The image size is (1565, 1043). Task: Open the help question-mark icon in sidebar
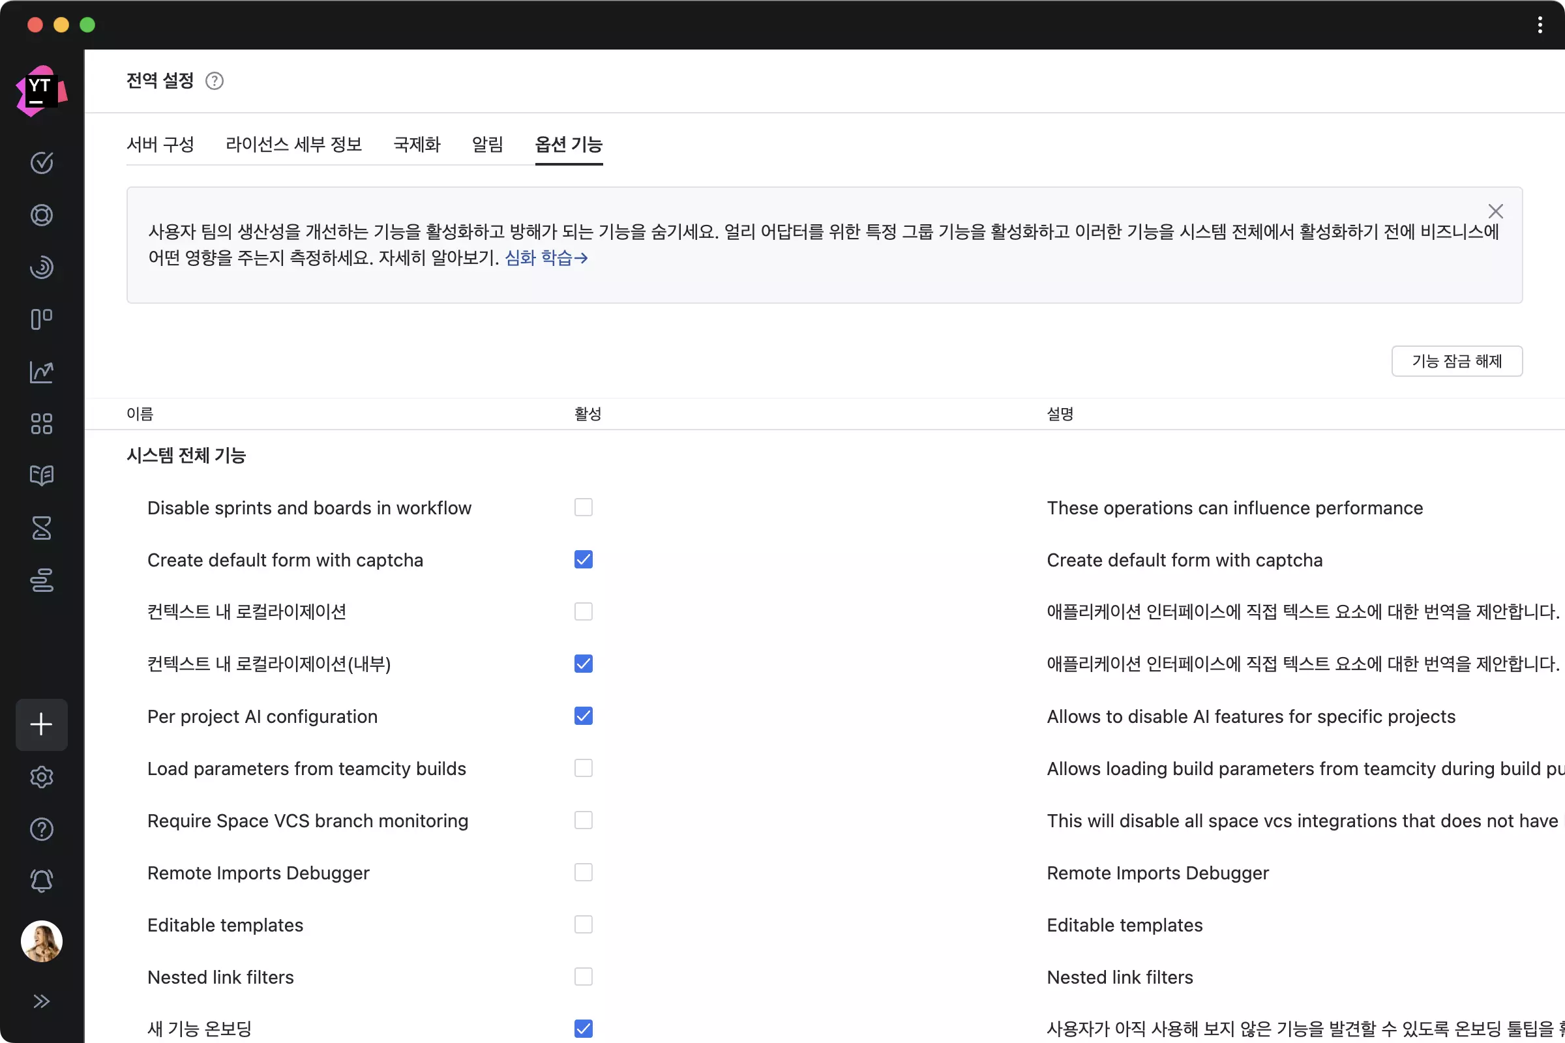pos(41,829)
